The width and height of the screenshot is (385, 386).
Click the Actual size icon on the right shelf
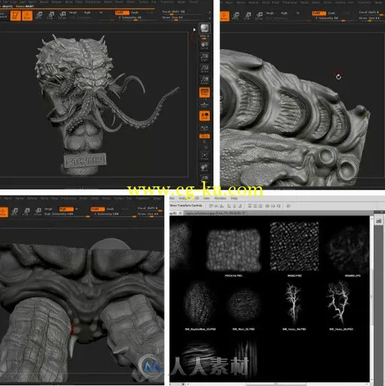(x=205, y=68)
